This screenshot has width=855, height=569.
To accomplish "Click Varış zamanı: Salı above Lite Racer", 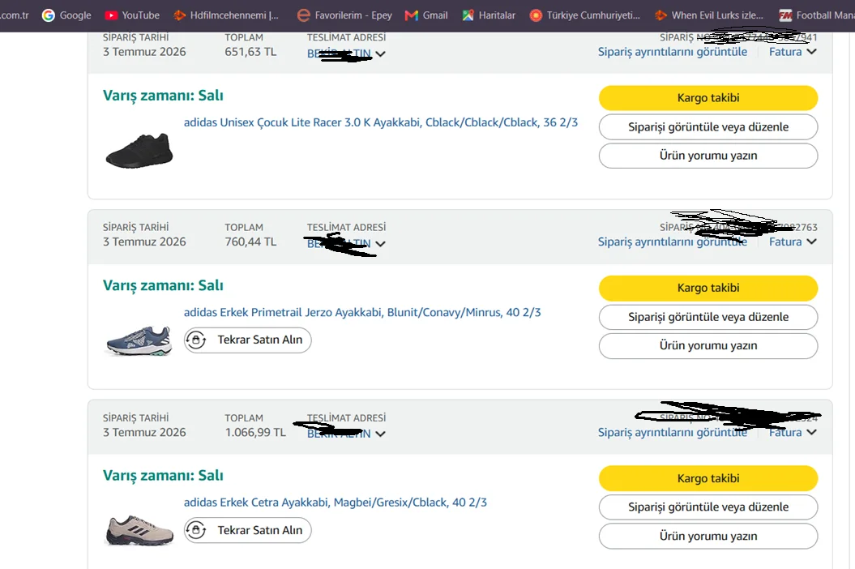I will [x=163, y=96].
